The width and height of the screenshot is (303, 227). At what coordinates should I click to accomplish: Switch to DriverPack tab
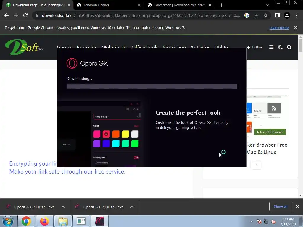point(180,5)
